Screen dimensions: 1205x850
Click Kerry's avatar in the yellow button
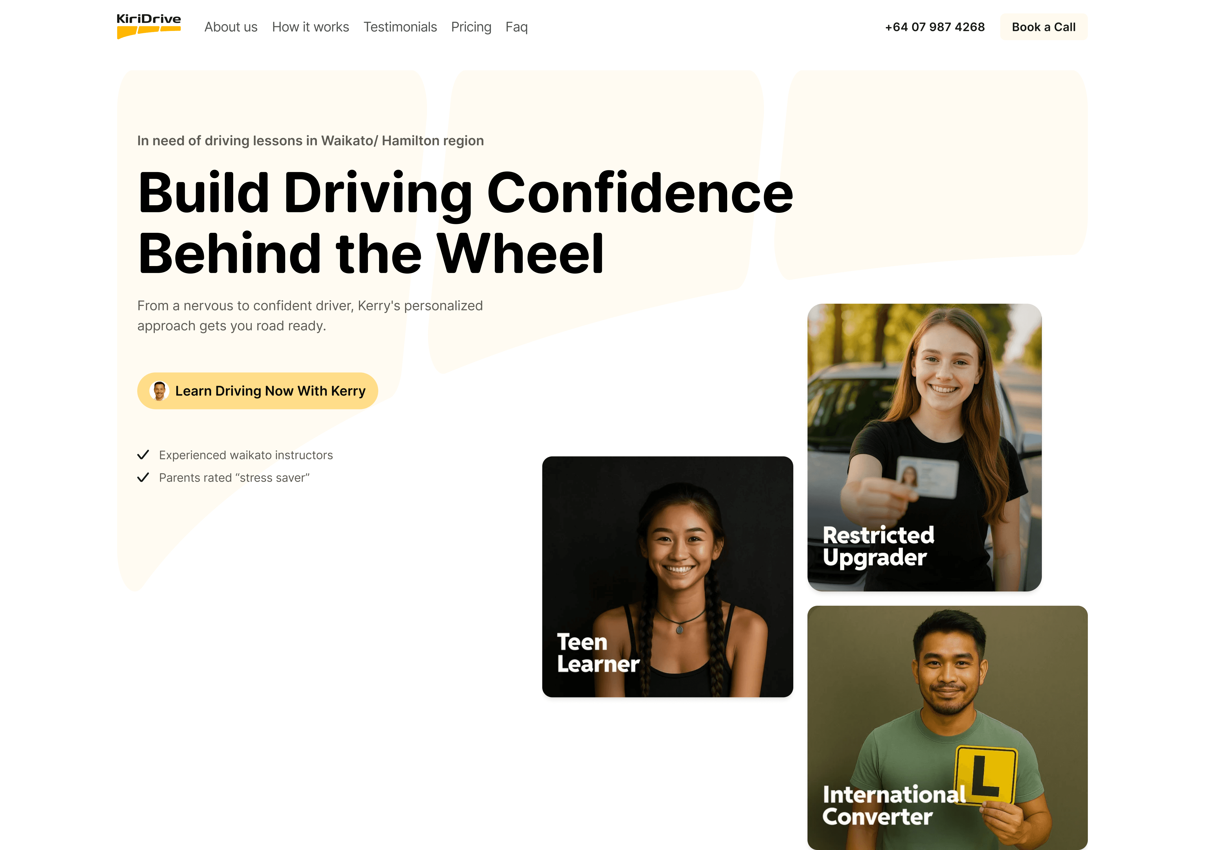click(159, 391)
